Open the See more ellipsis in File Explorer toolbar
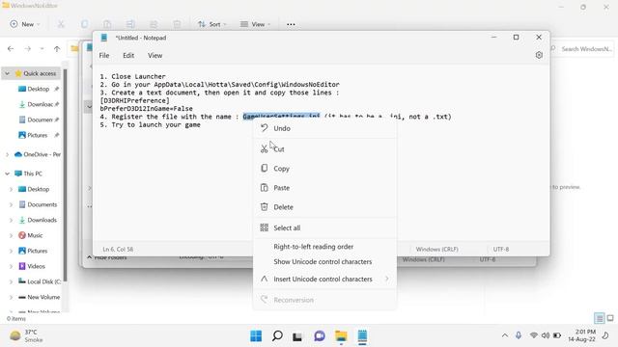 tap(291, 24)
